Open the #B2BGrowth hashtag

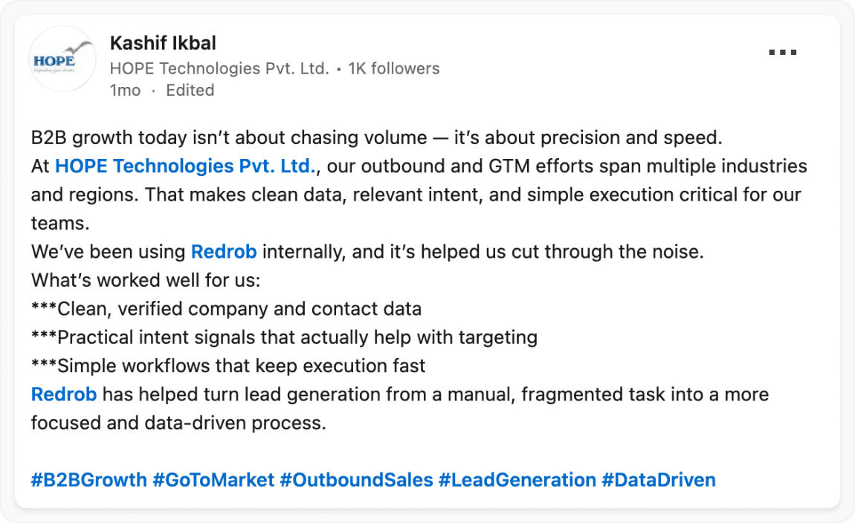[x=89, y=480]
